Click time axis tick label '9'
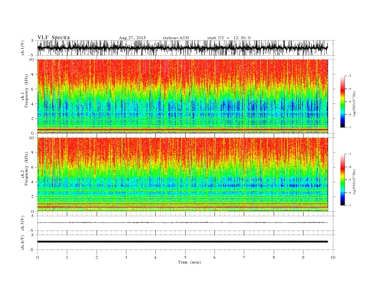The image size is (375, 289). [303, 257]
